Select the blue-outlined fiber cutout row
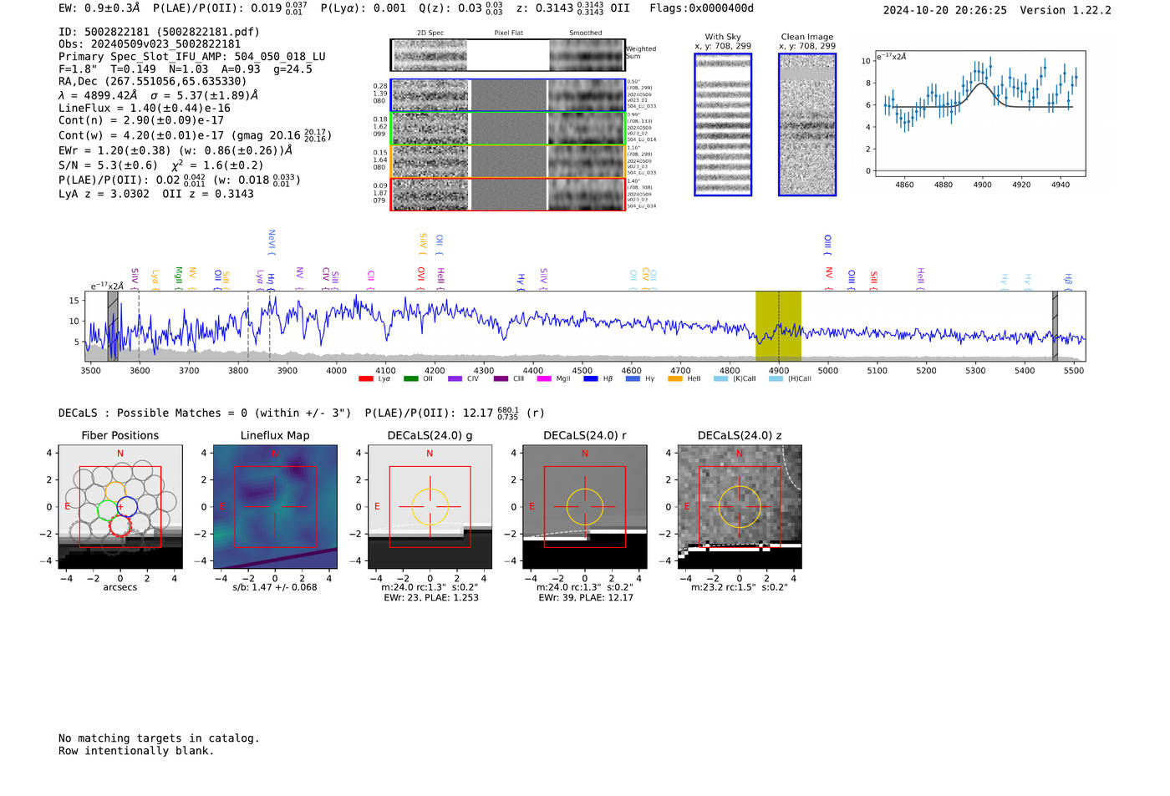Screen dimensions: 1170x796 tap(508, 95)
